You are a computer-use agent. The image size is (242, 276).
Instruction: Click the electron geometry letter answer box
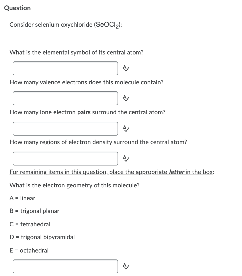(65, 266)
